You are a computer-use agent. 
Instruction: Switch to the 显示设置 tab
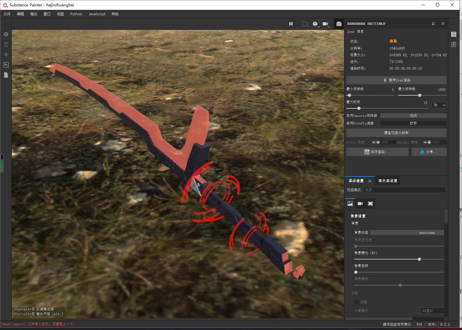(356, 181)
